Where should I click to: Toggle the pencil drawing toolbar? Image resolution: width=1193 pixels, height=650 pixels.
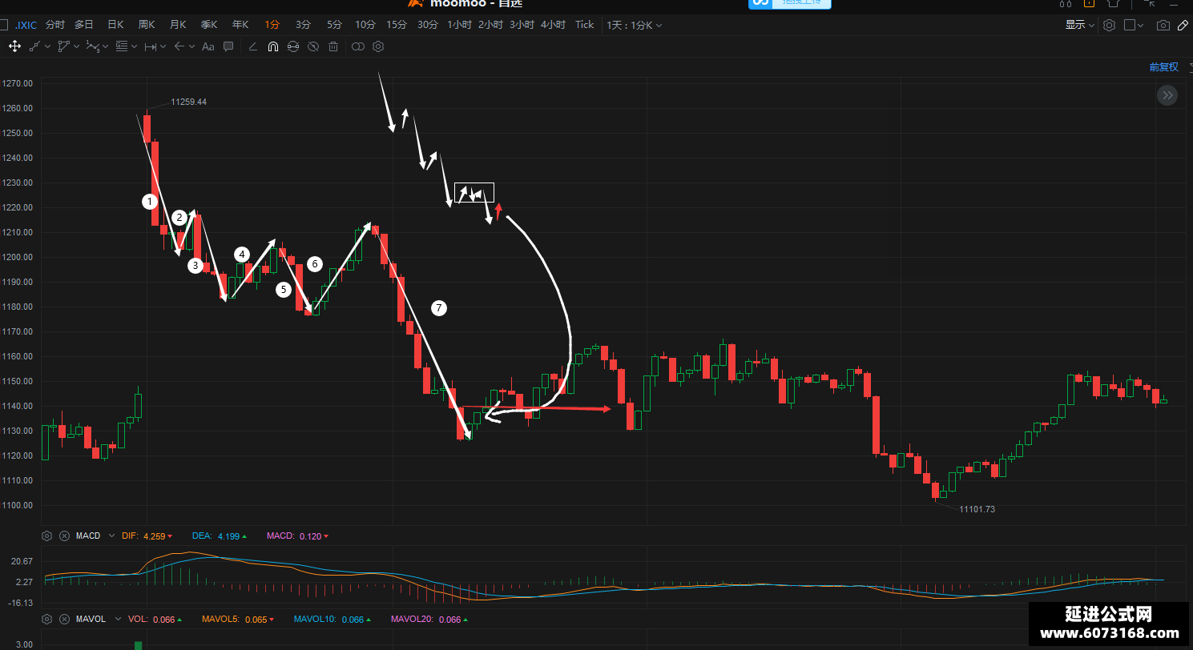[x=1183, y=25]
